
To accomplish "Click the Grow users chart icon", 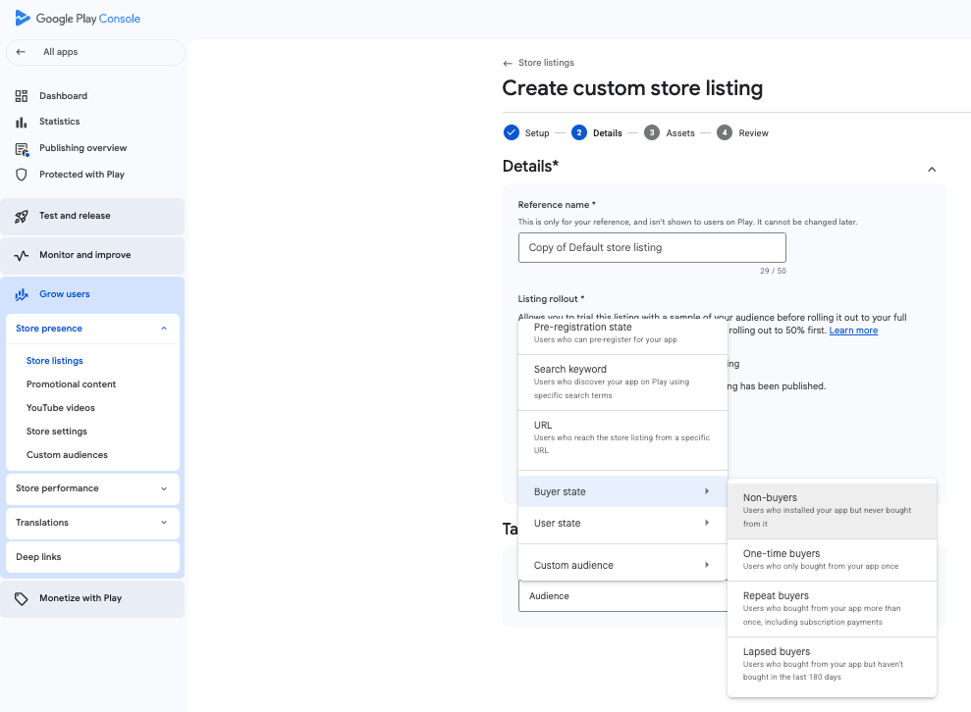I will coord(22,294).
